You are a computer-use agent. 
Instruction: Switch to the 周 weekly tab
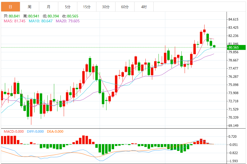pos(29,7)
